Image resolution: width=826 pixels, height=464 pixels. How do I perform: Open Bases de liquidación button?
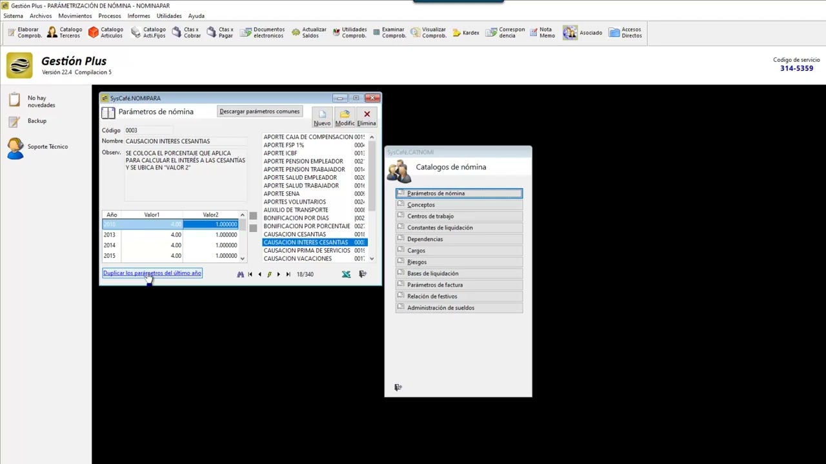(x=459, y=273)
